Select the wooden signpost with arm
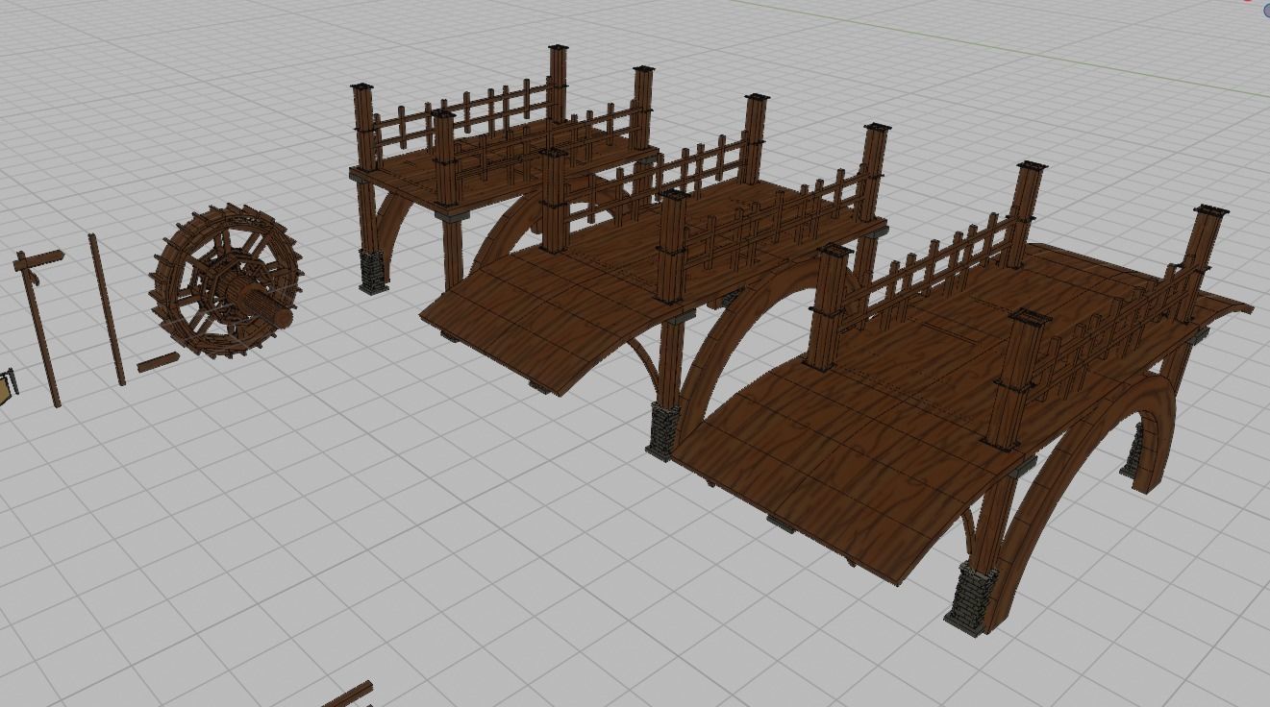 coord(39,327)
